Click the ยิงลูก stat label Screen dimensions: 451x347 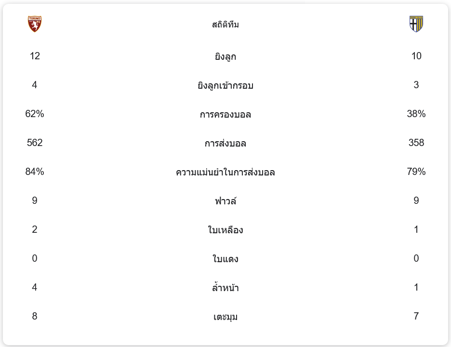tap(225, 56)
